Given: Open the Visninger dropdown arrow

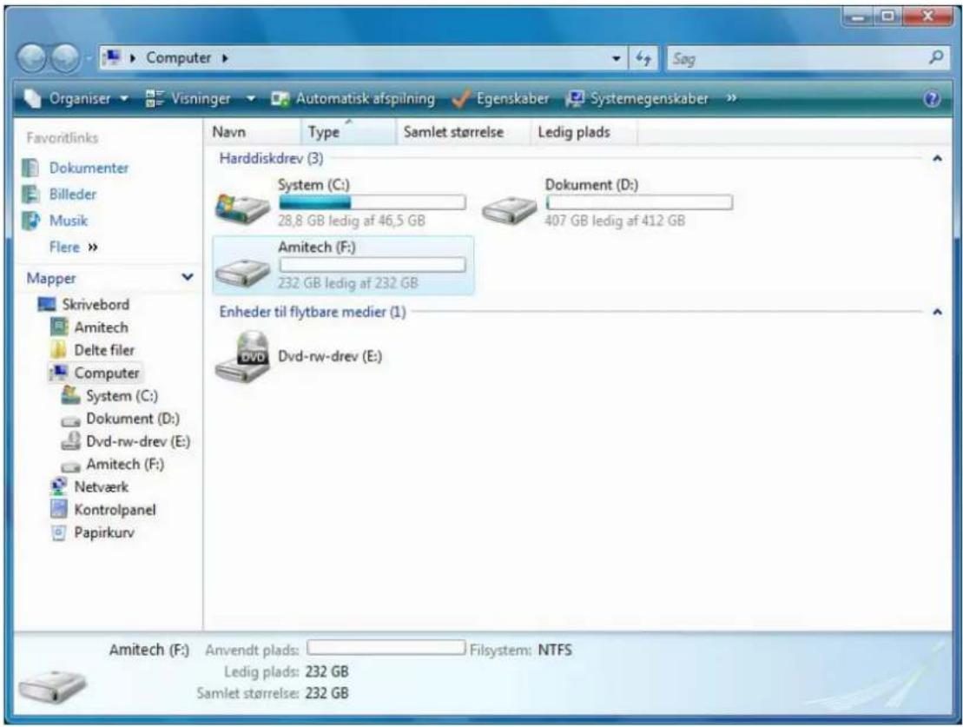Looking at the screenshot, I should tap(251, 99).
